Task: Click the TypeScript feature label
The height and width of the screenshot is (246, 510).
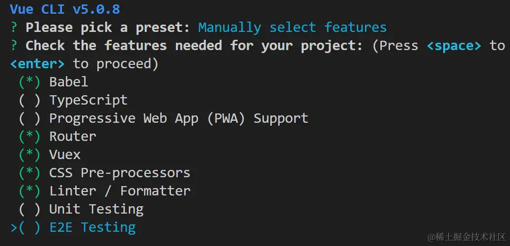Action: pos(88,100)
